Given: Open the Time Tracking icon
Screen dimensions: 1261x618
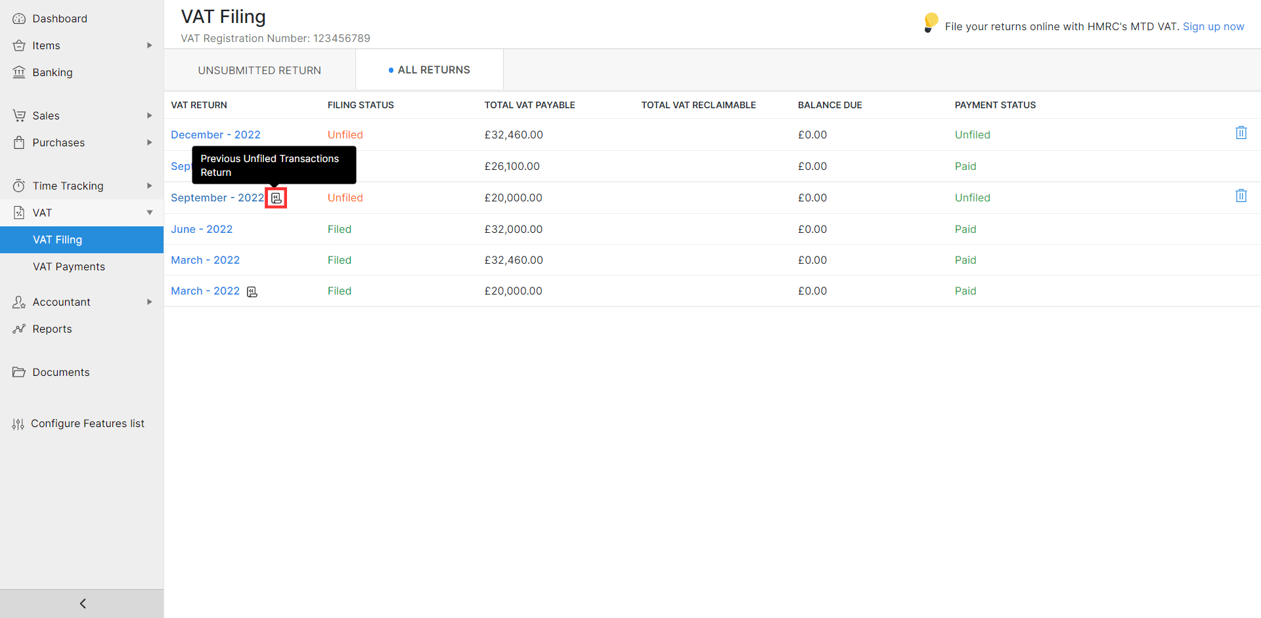Looking at the screenshot, I should (19, 186).
